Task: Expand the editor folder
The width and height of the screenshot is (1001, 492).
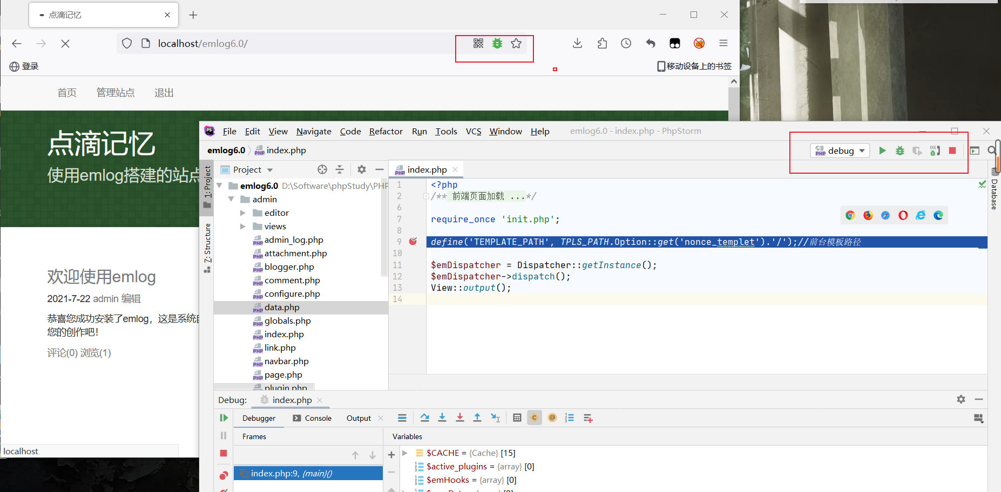Action: (x=243, y=213)
